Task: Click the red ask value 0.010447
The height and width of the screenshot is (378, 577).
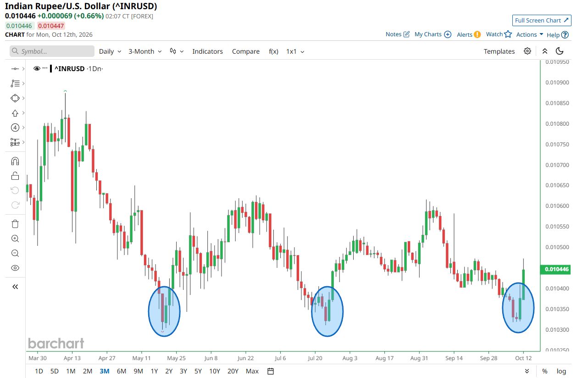Action: (x=51, y=26)
